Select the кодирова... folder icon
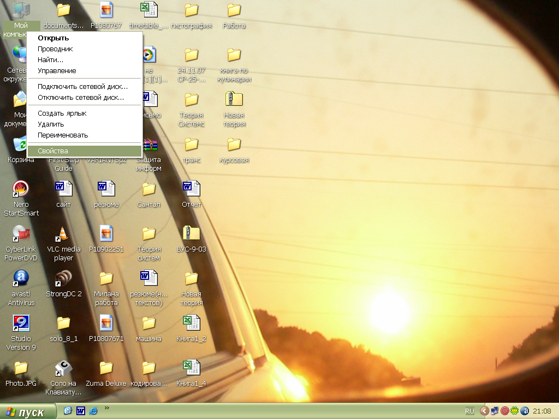This screenshot has width=559, height=419. point(148,368)
